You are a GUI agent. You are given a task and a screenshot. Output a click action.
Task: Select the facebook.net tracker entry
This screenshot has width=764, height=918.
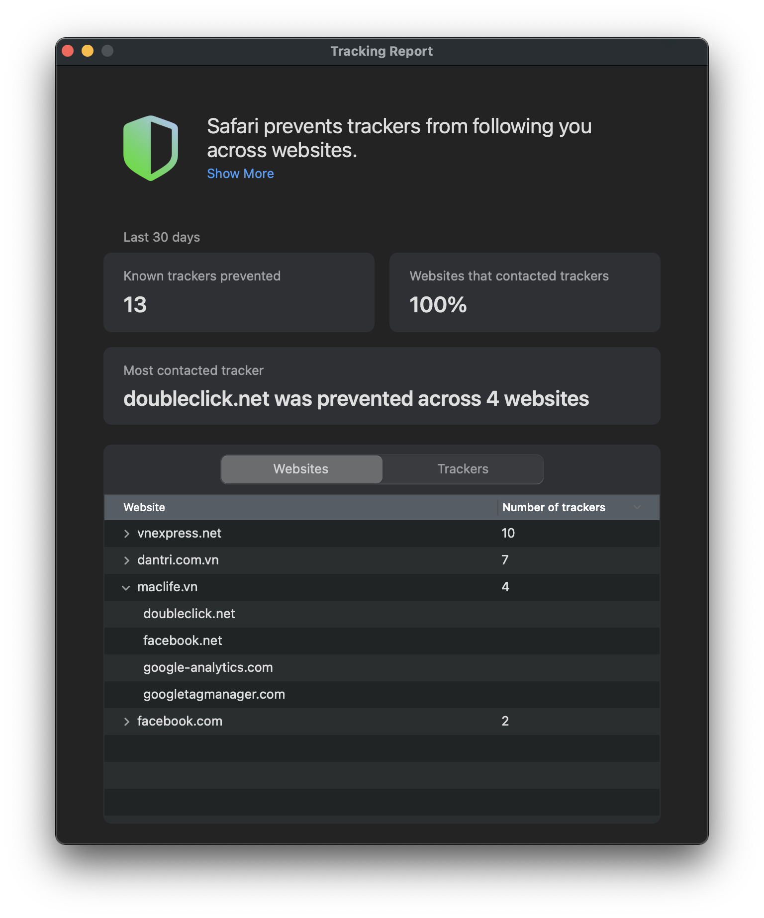point(183,641)
